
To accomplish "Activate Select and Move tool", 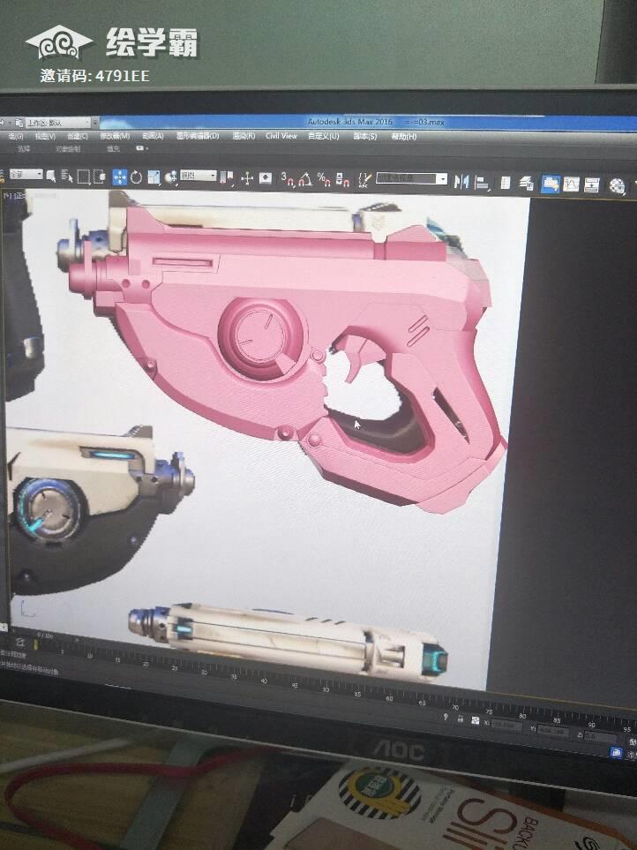I will click(119, 177).
